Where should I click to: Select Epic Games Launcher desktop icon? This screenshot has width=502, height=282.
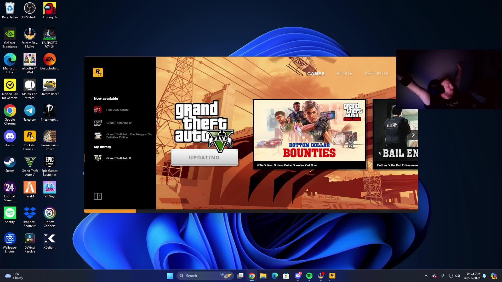click(50, 166)
